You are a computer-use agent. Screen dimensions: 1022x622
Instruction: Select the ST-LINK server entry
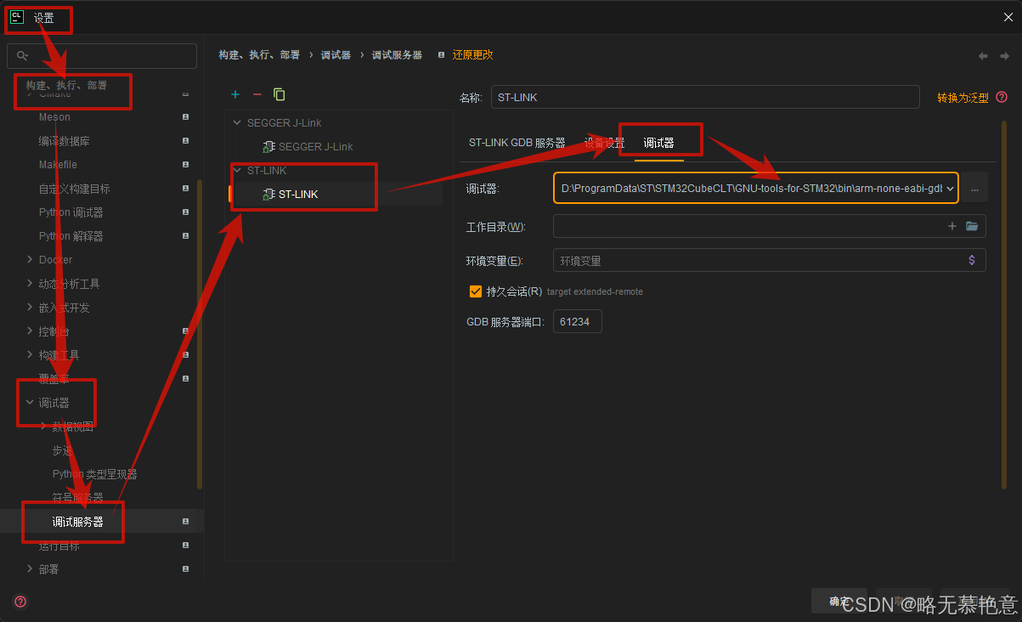[298, 195]
